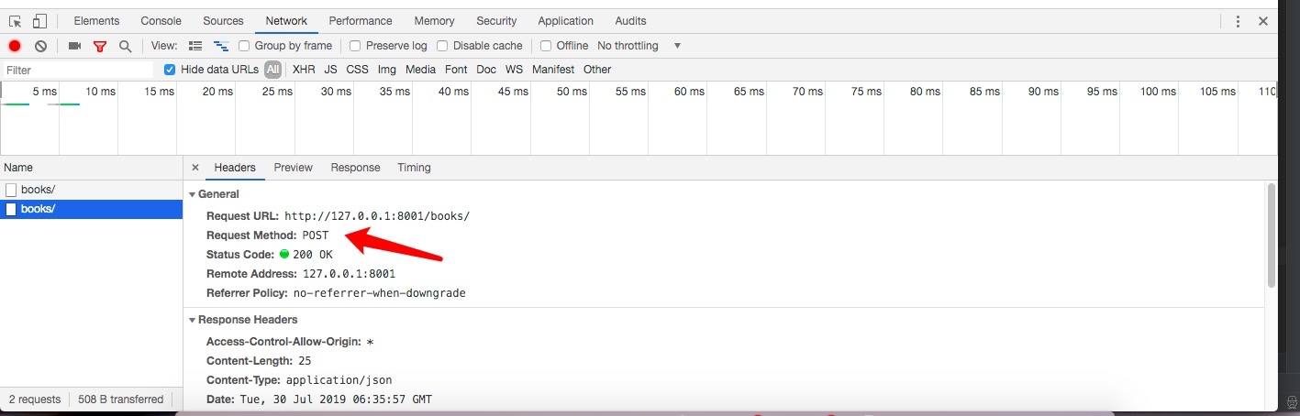Stop recording network log with the red button
Screen dimensions: 1300x416
pyautogui.click(x=15, y=46)
